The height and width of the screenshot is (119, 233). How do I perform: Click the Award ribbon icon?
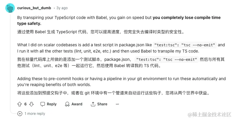(x=67, y=104)
